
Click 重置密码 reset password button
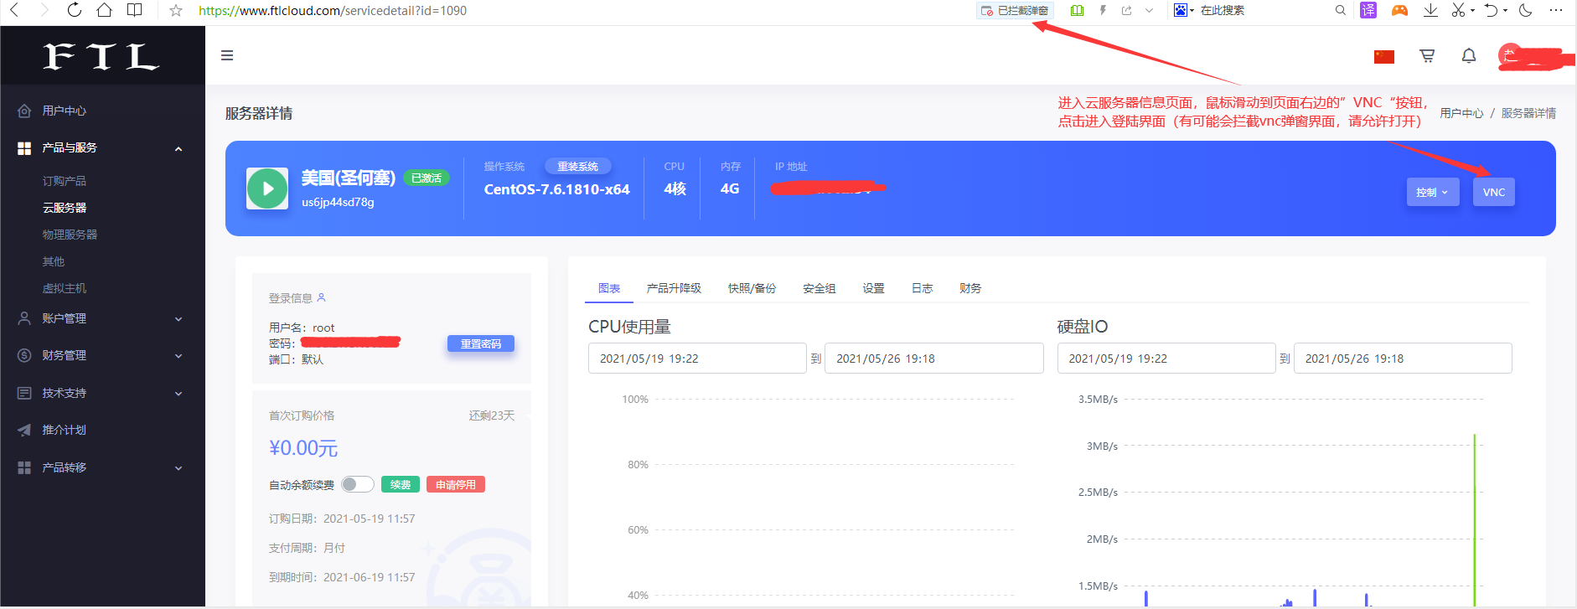point(481,344)
